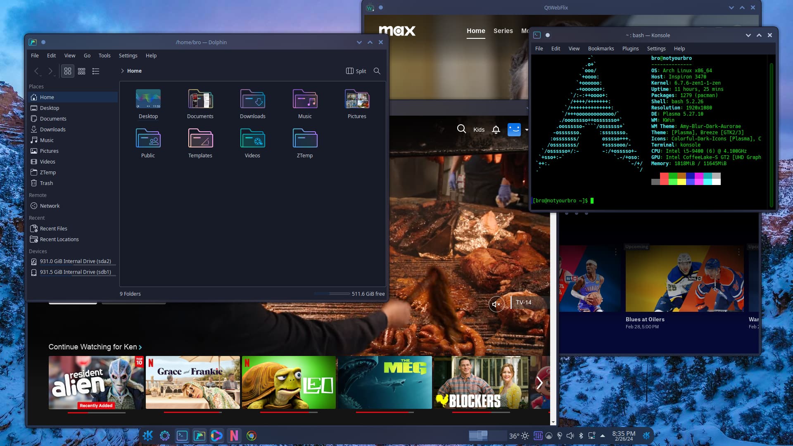
Task: Unmute the Netflix preview audio
Action: tap(496, 304)
